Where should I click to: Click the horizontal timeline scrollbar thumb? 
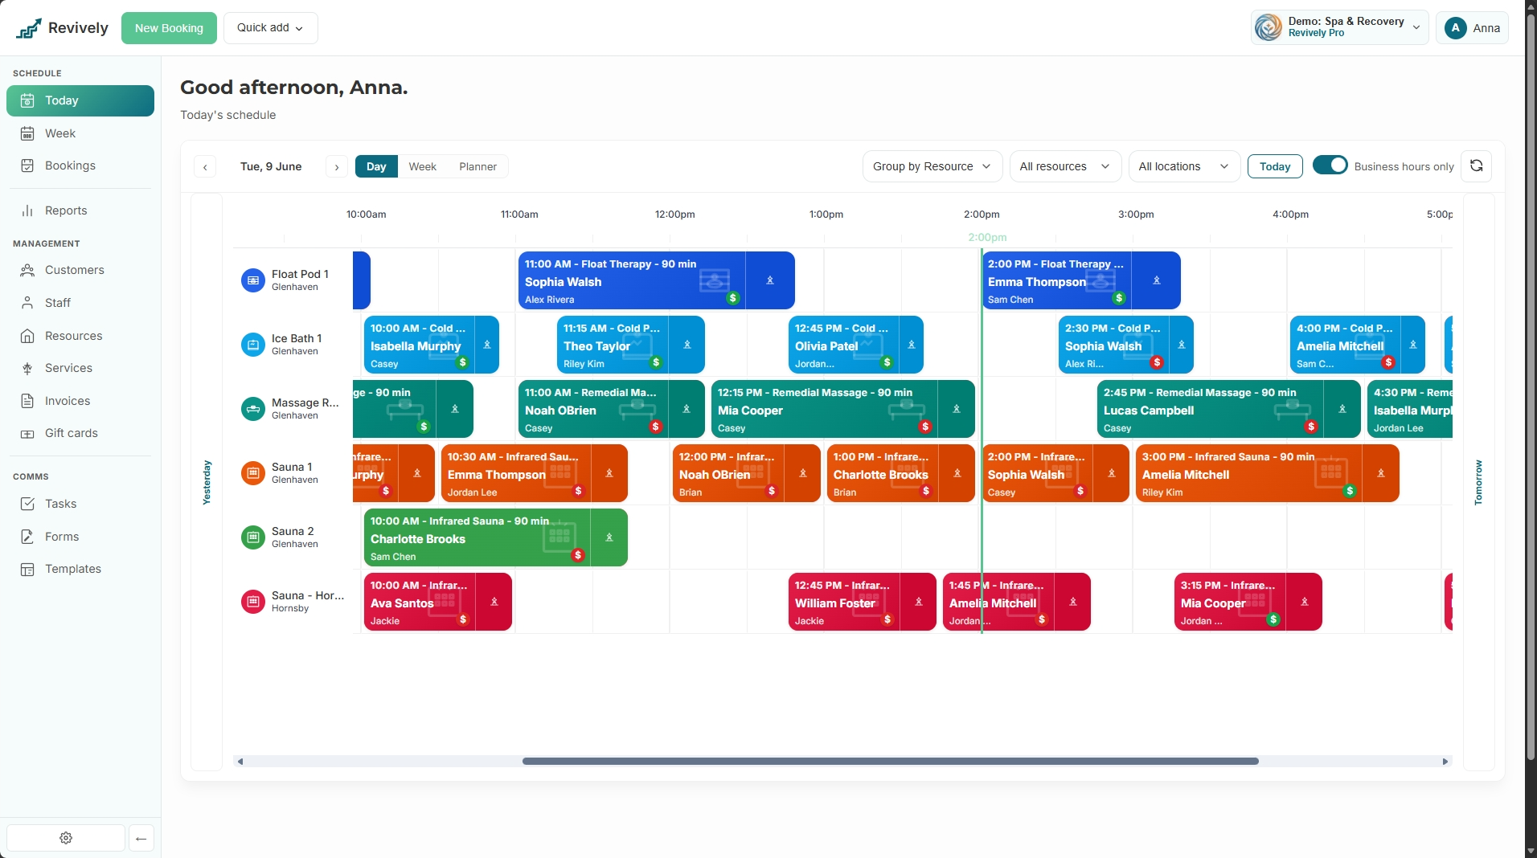(891, 761)
